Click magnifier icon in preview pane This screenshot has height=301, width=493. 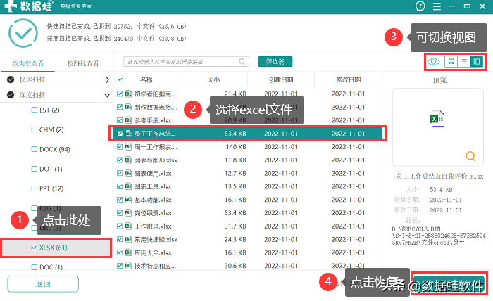pos(471,156)
